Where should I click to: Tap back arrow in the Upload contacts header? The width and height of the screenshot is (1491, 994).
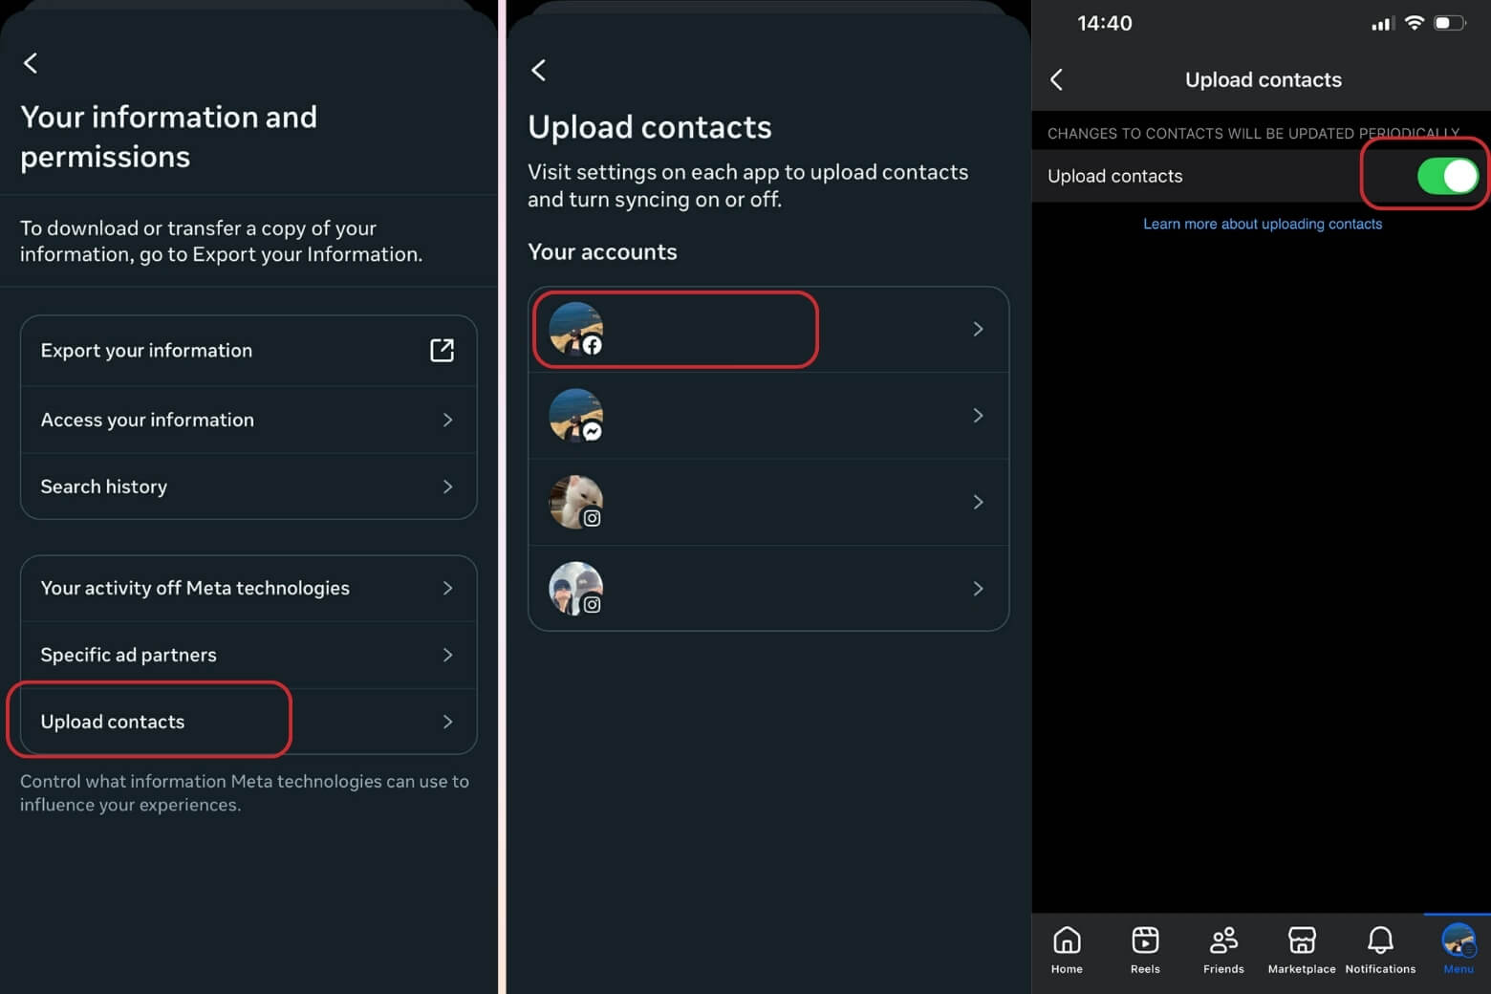[x=1056, y=79]
